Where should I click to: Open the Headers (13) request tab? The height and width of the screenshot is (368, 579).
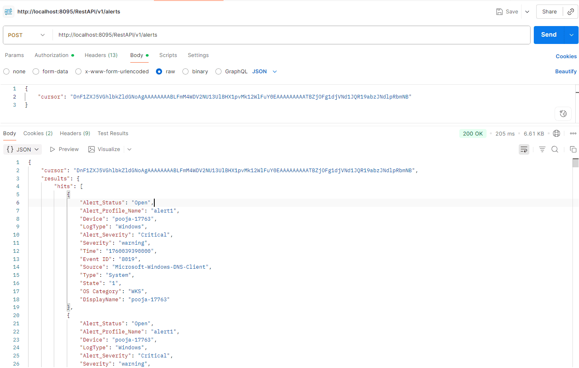[x=101, y=55]
